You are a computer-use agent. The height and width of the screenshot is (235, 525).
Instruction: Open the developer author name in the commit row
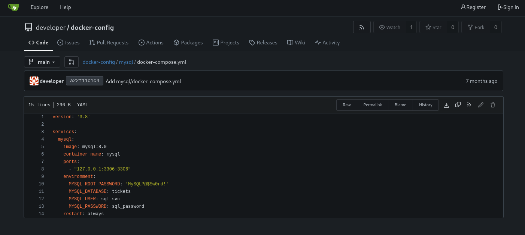pyautogui.click(x=52, y=81)
